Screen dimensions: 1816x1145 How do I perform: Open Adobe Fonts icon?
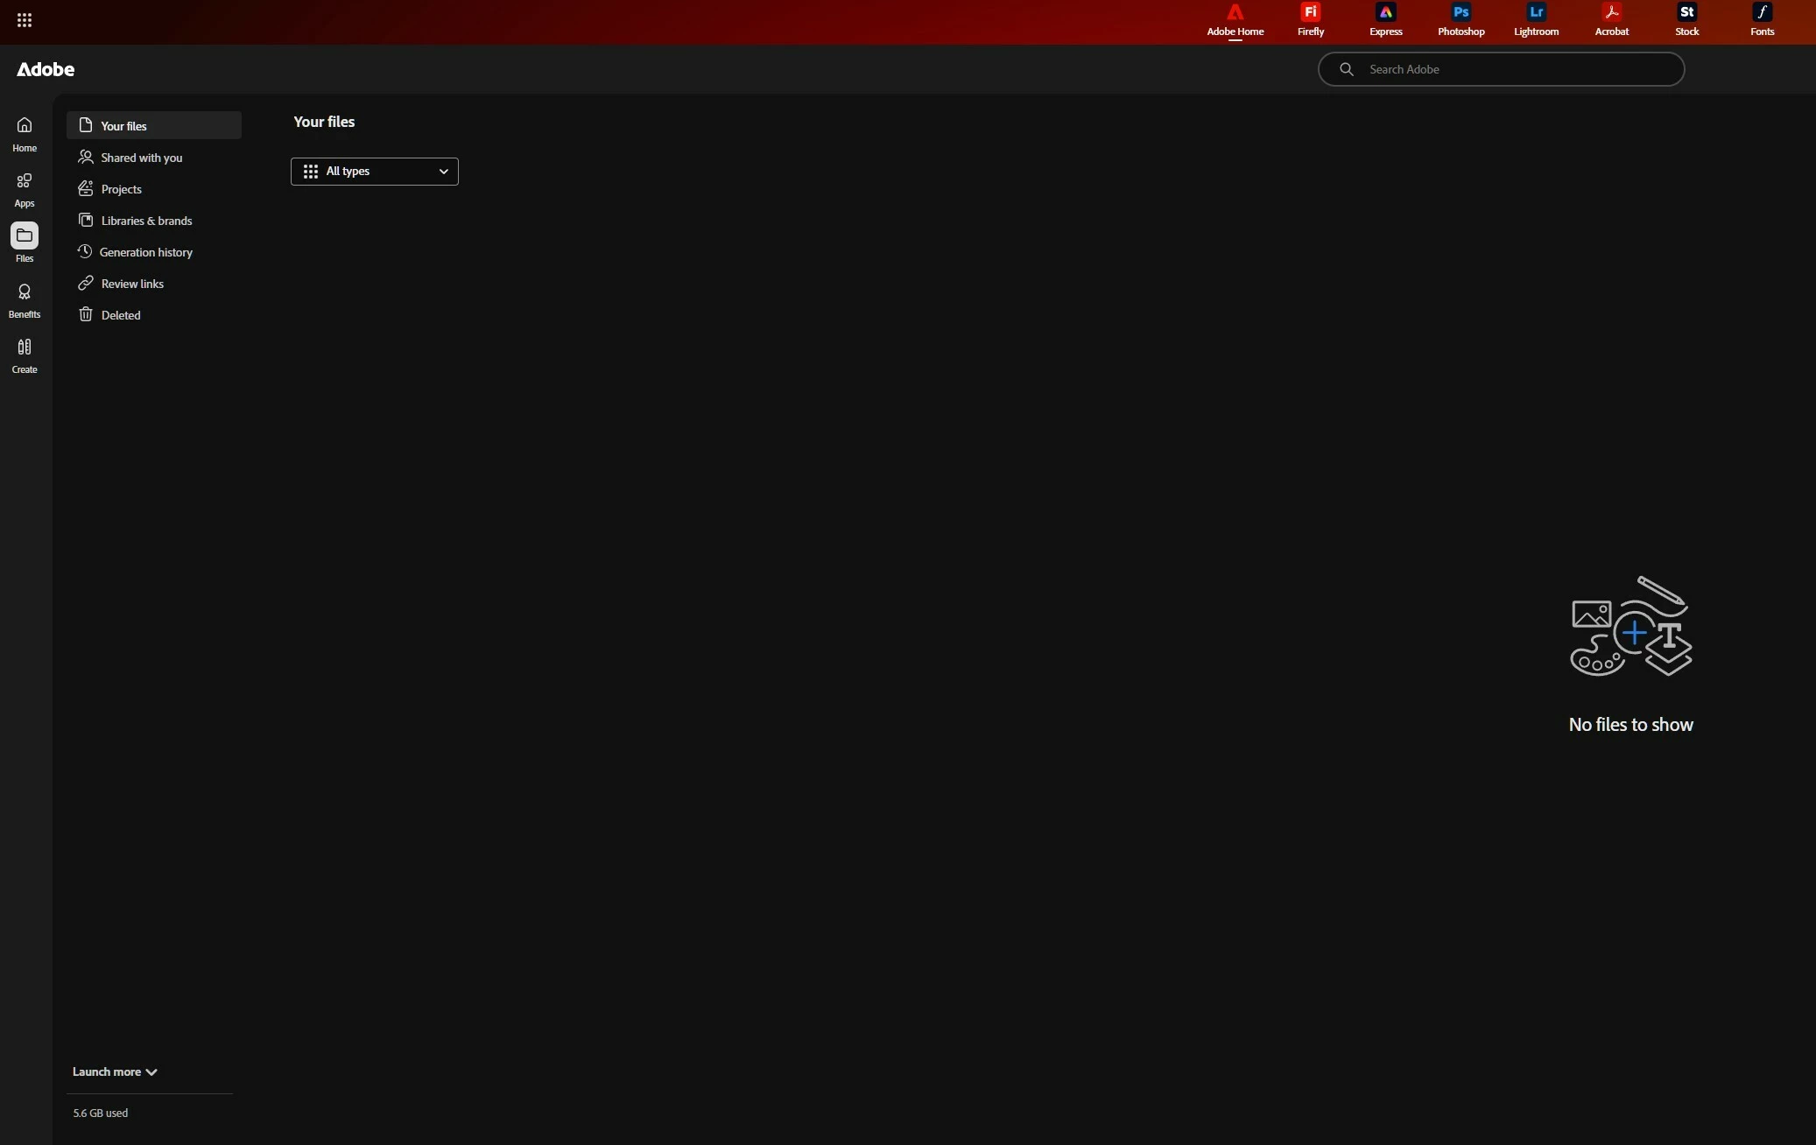click(1762, 19)
